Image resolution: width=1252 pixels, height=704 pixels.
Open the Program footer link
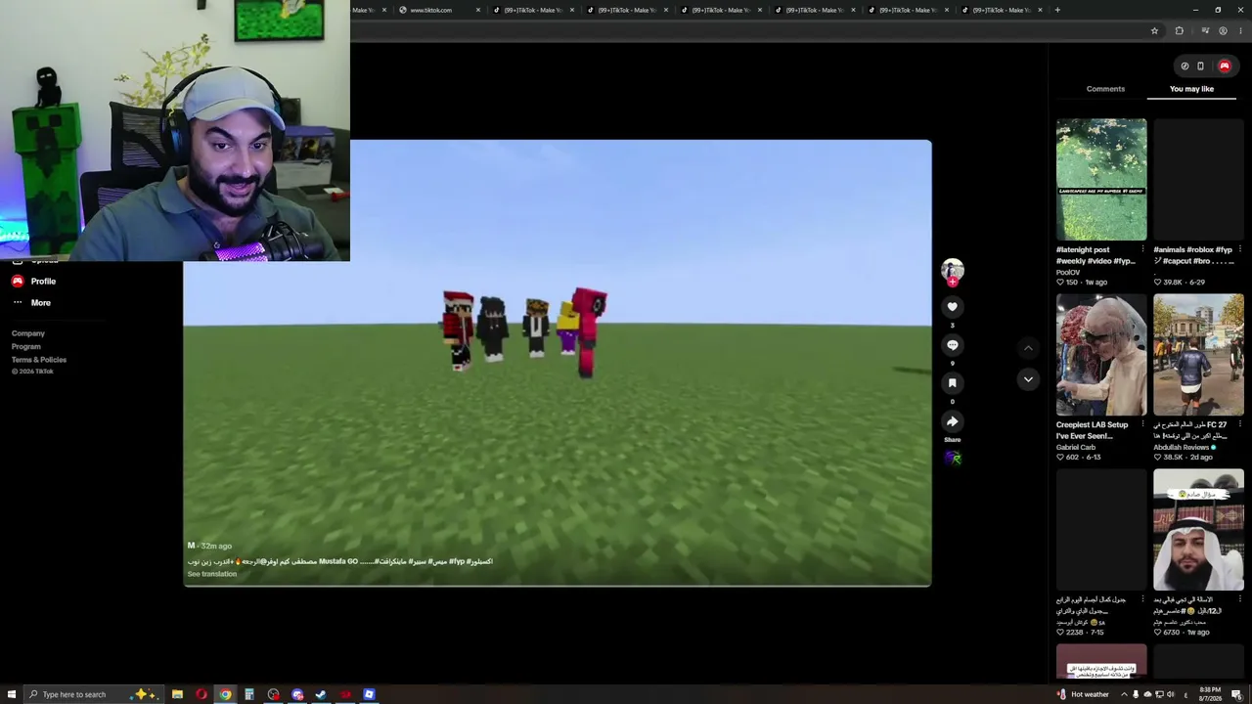click(x=26, y=346)
